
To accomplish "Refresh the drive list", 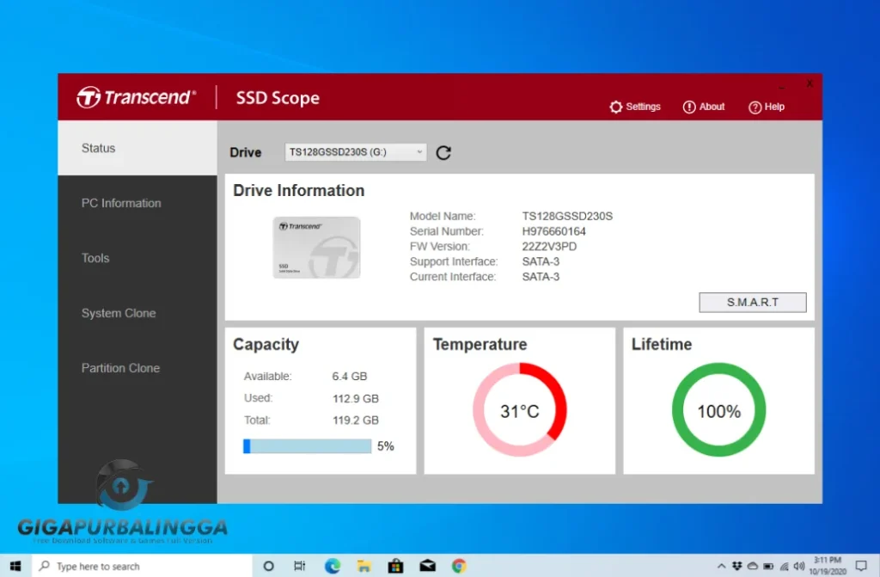I will click(443, 152).
